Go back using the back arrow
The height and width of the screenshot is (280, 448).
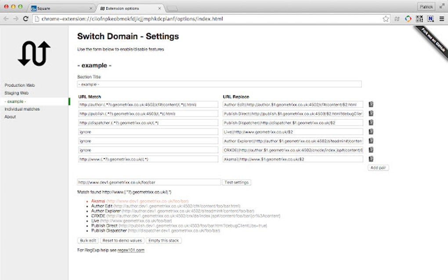click(x=6, y=19)
